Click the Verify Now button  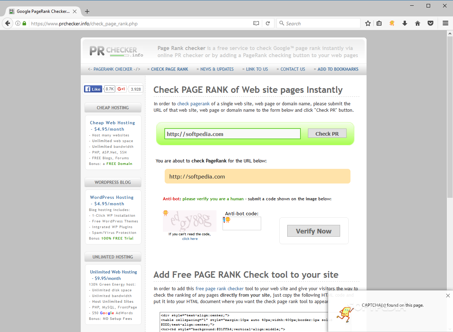[x=314, y=231]
